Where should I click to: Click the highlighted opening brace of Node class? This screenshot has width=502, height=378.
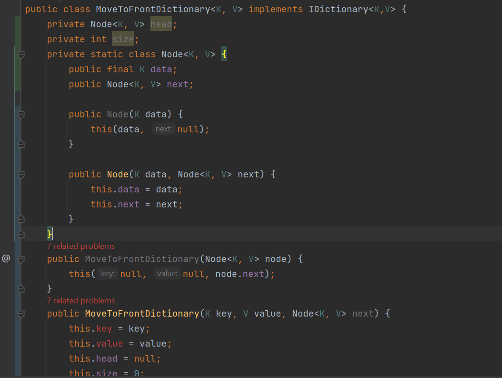[x=224, y=54]
